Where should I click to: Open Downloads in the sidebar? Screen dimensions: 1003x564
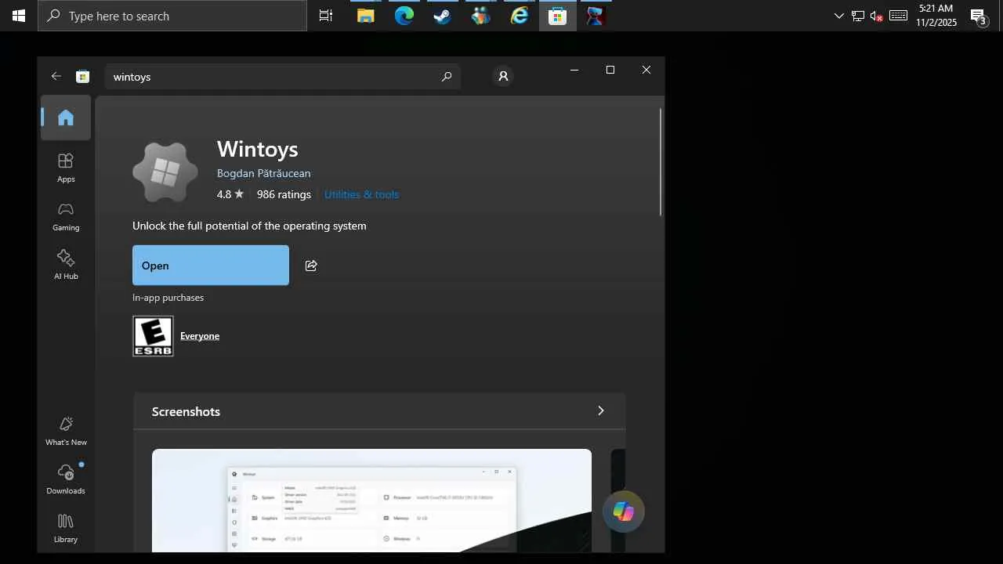[x=66, y=479]
